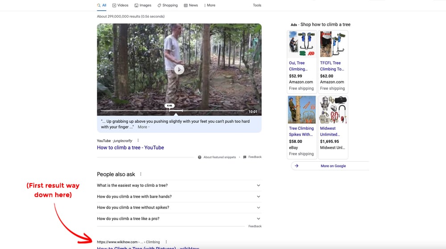This screenshot has height=249, width=446.
Task: Click the Tools button
Action: click(x=257, y=5)
